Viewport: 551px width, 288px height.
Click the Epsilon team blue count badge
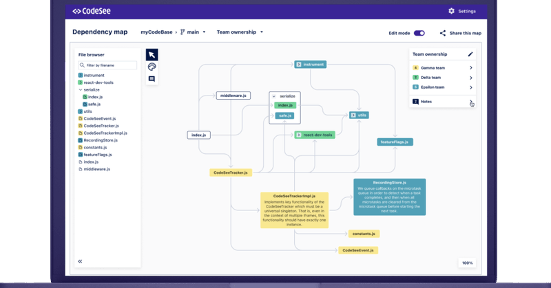point(415,87)
